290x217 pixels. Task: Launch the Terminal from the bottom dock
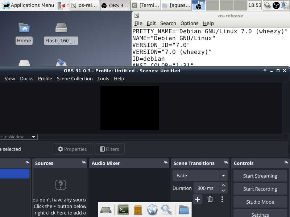click(123, 210)
